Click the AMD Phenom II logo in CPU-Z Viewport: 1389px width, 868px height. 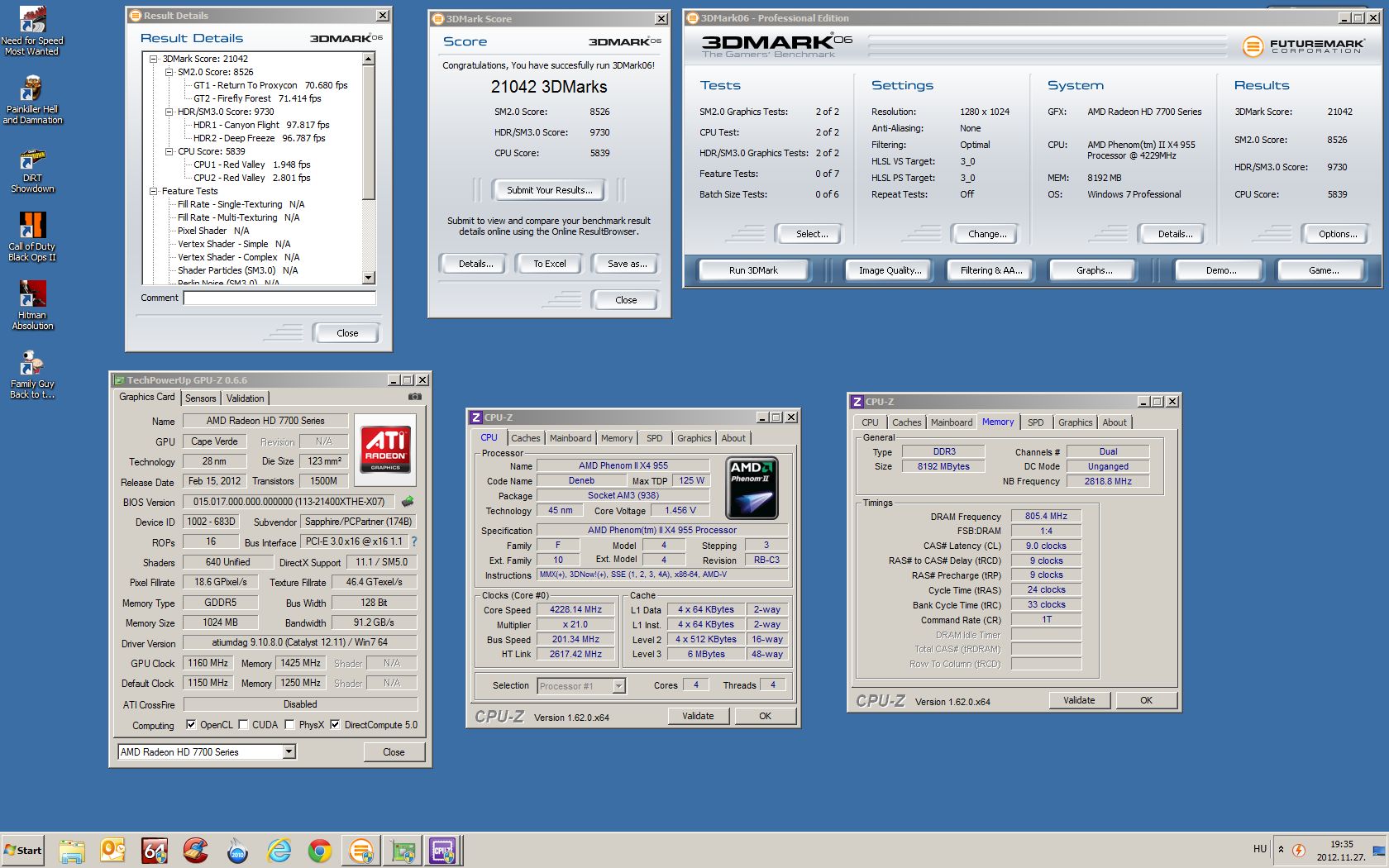(x=752, y=488)
